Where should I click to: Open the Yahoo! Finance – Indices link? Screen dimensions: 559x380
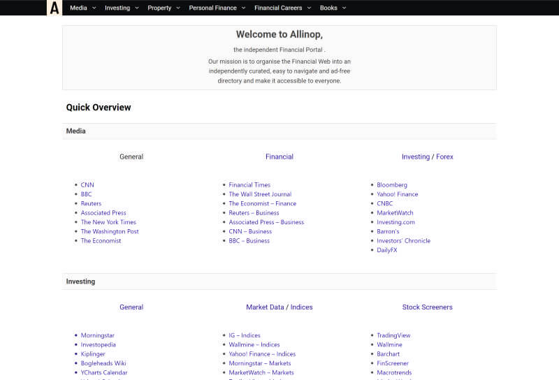pos(262,353)
